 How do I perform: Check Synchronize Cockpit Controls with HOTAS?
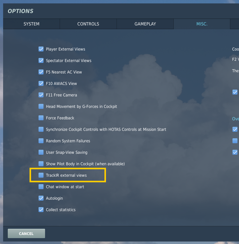(x=41, y=129)
